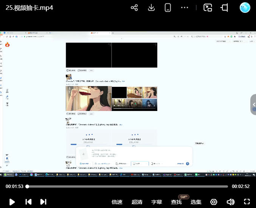This screenshot has height=208, width=256.
Task: Go back to the previous video
Action: point(28,202)
